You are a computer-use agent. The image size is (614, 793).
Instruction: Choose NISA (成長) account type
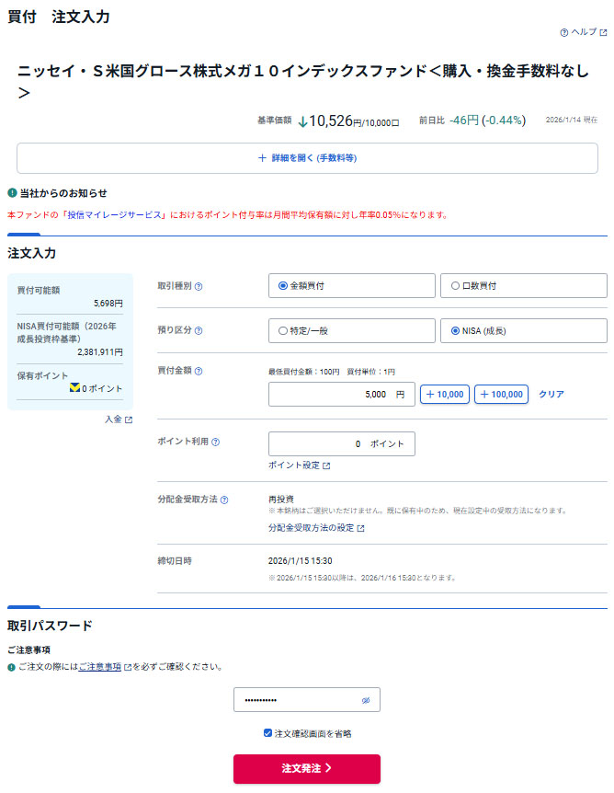(455, 330)
